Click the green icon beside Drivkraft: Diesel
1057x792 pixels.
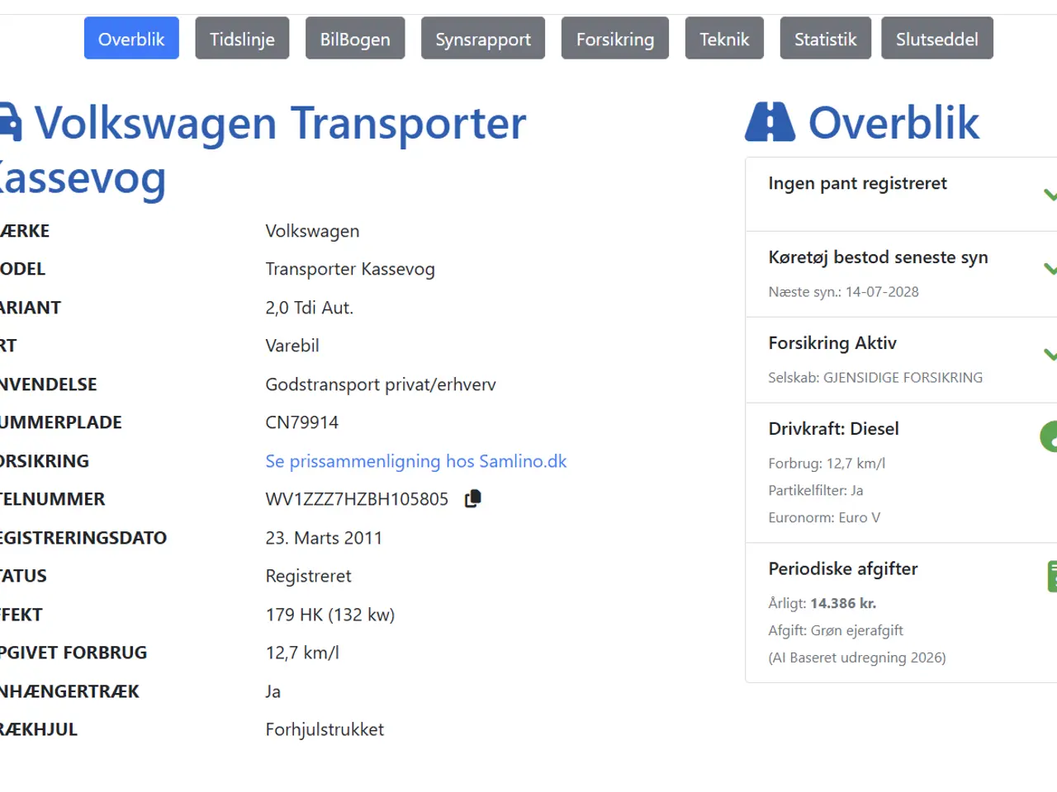click(x=1049, y=436)
